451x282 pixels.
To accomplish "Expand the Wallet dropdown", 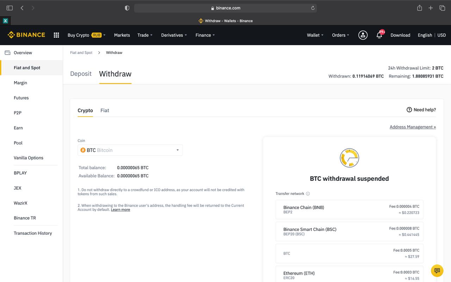I will click(x=315, y=35).
